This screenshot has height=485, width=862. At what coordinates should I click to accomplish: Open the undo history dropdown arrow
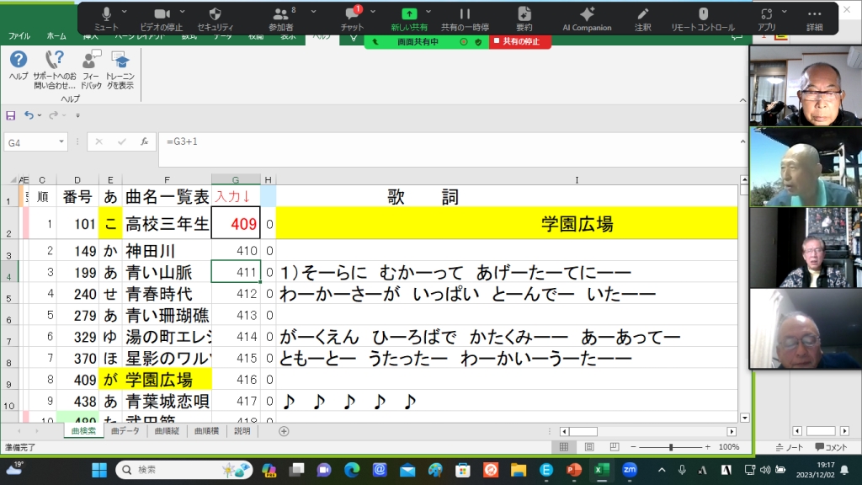(x=40, y=115)
